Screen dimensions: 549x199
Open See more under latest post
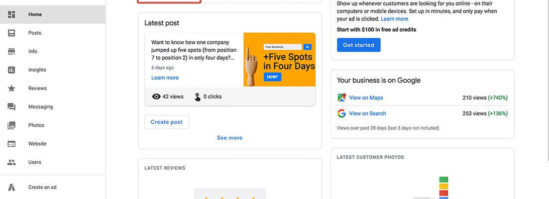229,138
